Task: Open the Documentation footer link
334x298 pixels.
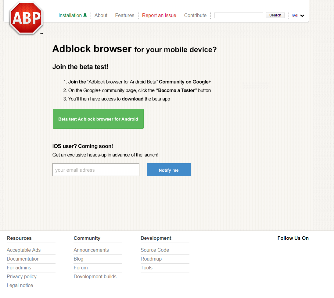Action: pos(23,259)
